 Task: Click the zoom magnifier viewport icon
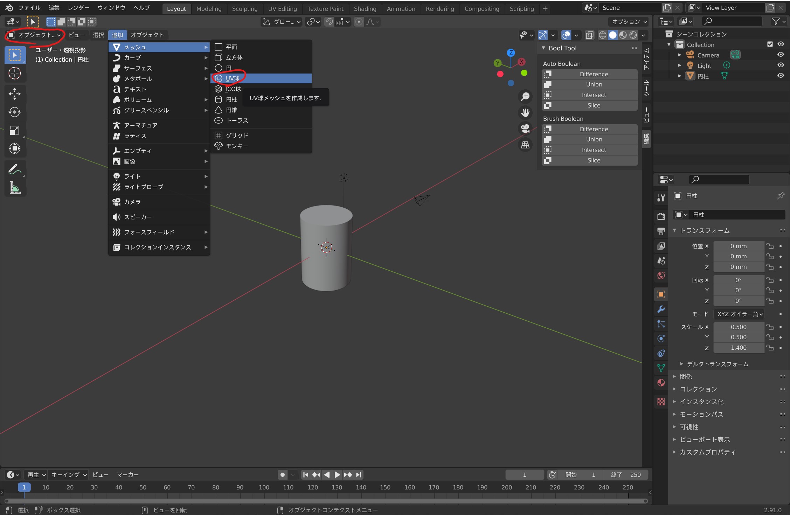pyautogui.click(x=525, y=96)
